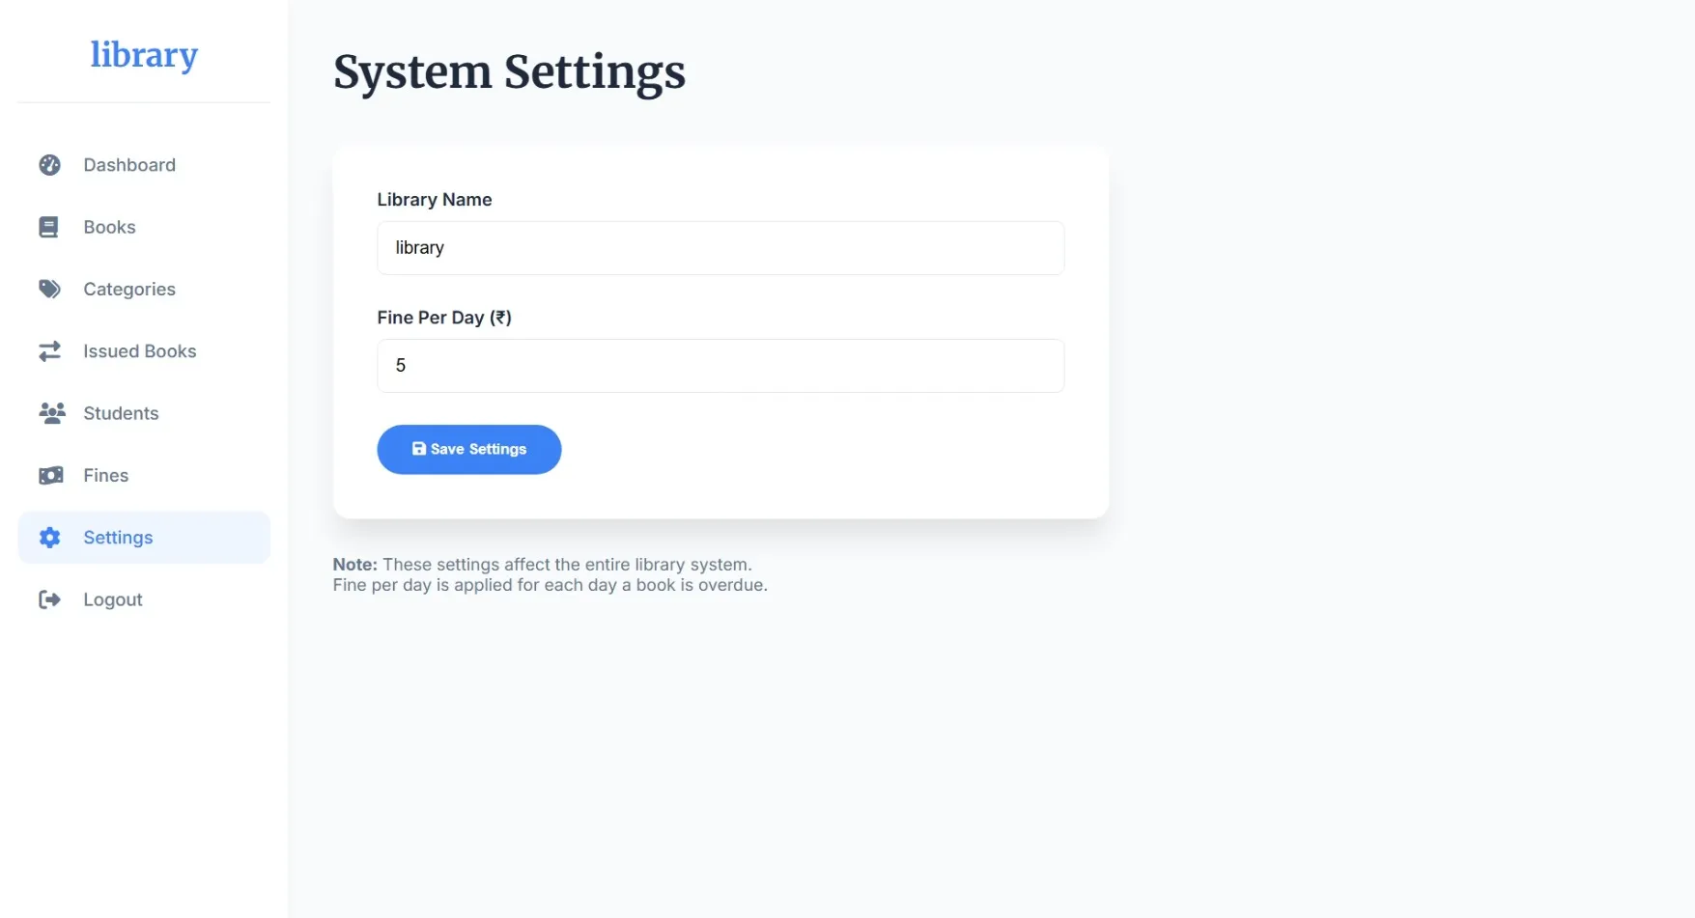Click the exchange arrows Issued Books icon

[x=49, y=350]
